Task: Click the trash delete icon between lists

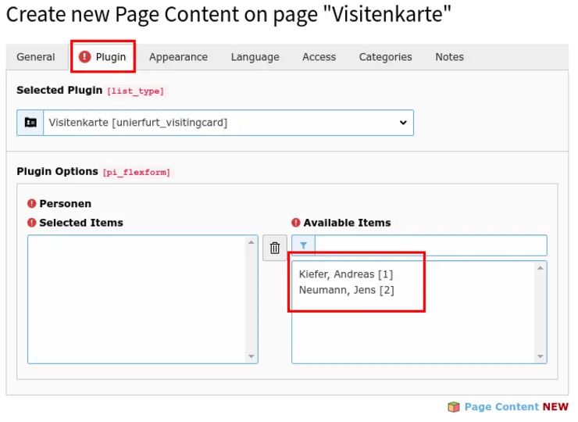Action: (x=274, y=249)
